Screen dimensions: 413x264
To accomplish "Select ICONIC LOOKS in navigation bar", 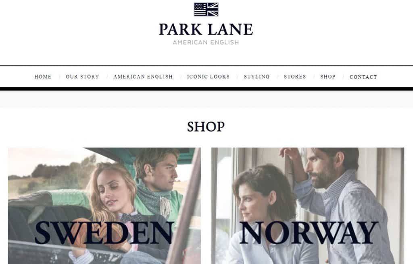I will [208, 76].
